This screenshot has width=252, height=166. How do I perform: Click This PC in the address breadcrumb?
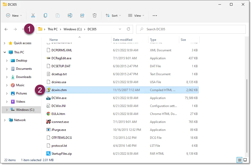(53, 29)
